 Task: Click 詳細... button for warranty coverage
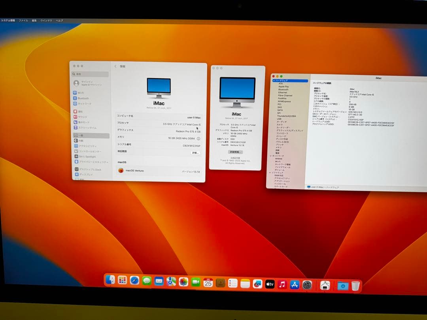coord(195,153)
